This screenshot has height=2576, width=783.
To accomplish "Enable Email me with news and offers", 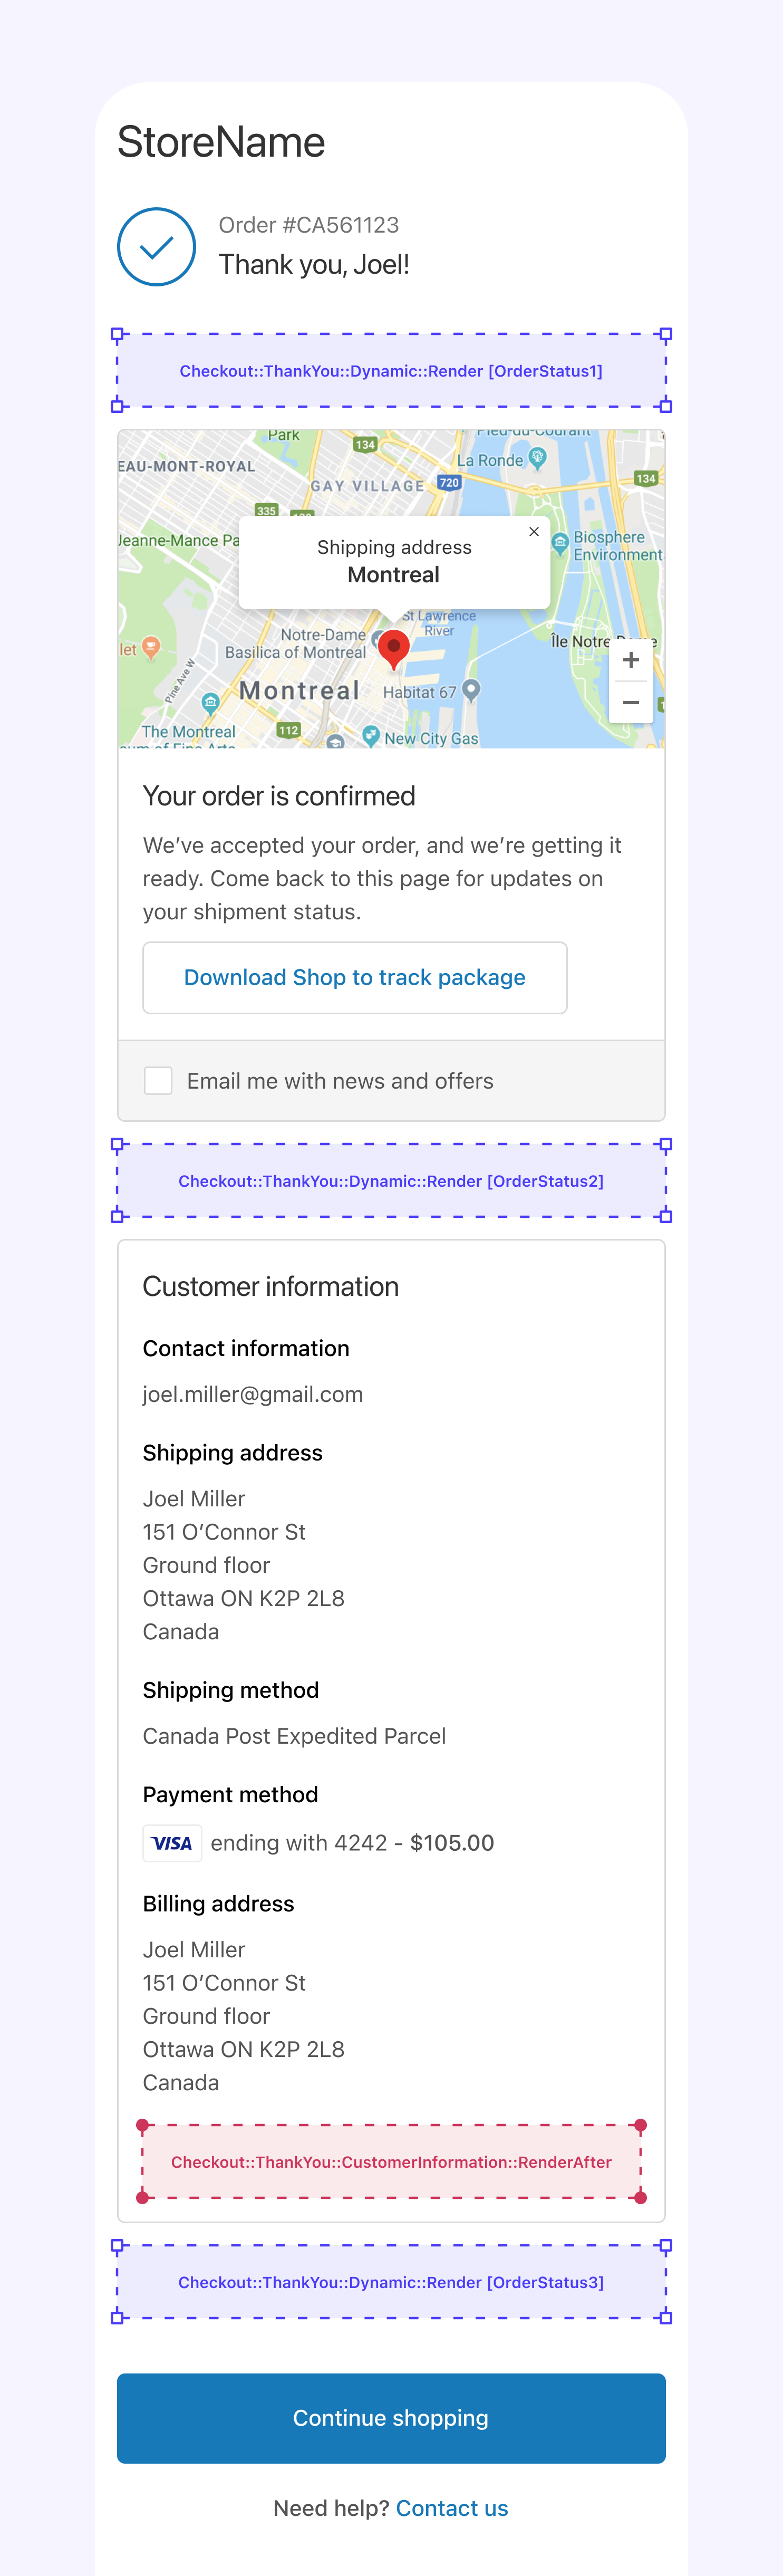I will coord(158,1081).
